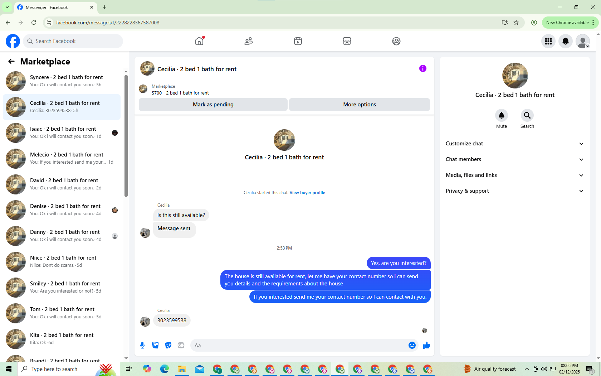Open the Niice conversation

click(x=62, y=262)
